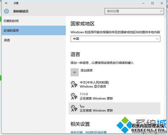Click the search magnifier icon

[x=161, y=11]
